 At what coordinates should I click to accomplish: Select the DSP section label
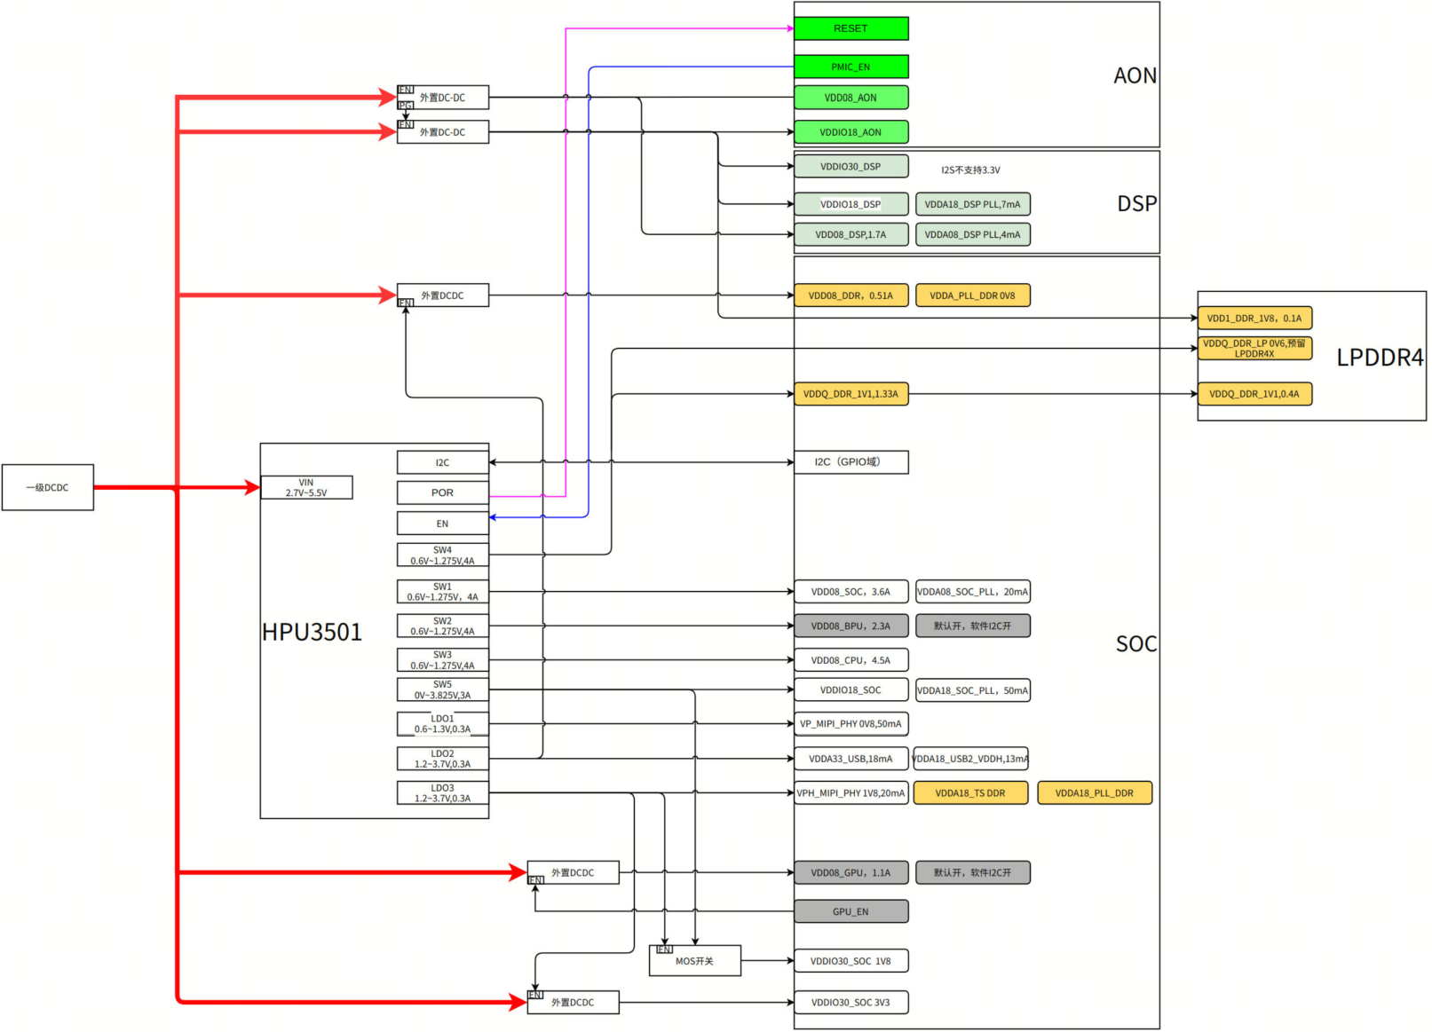(1137, 204)
